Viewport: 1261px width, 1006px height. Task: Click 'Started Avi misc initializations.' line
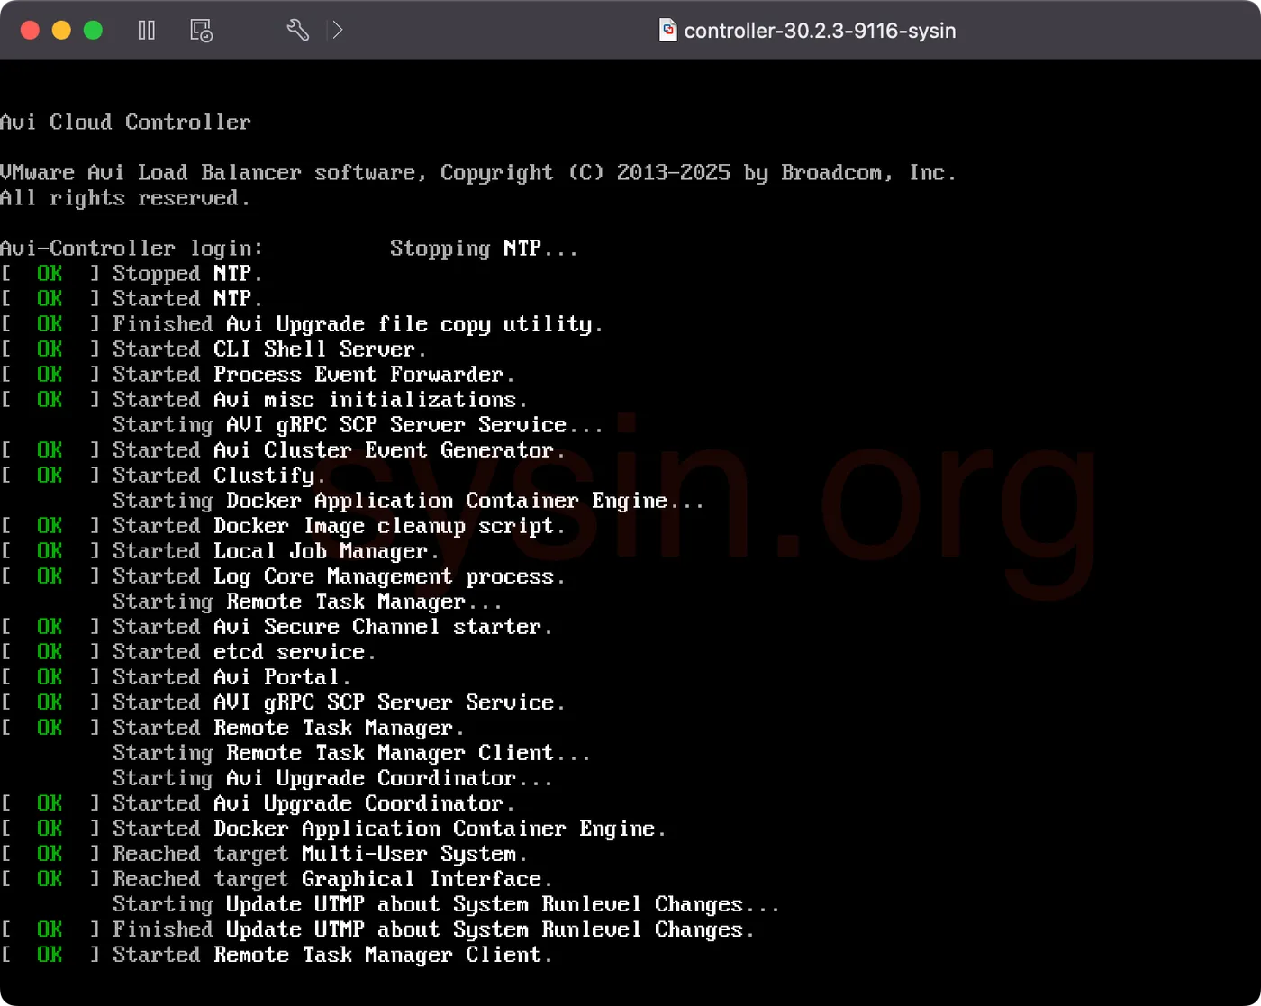tap(320, 400)
